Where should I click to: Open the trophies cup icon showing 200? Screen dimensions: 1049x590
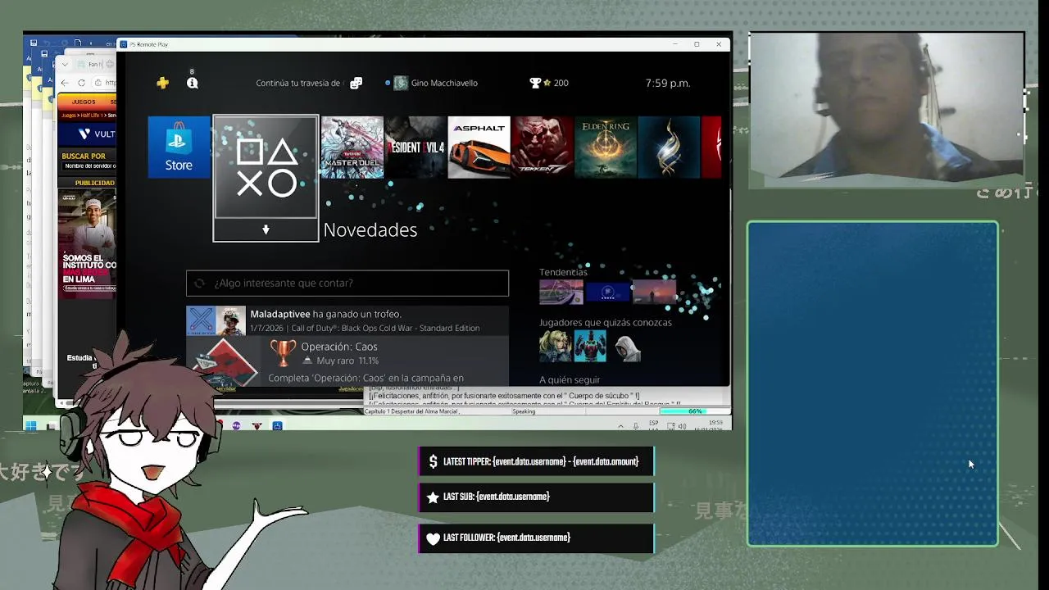tap(535, 83)
